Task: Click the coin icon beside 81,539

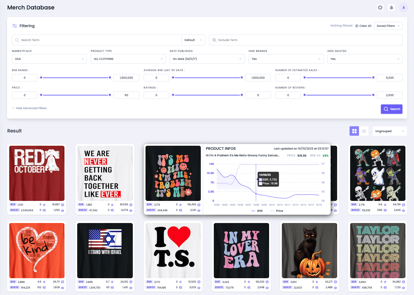Action: [x=131, y=205]
